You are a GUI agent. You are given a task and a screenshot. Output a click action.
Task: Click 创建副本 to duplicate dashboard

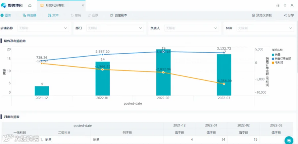pos(119,15)
